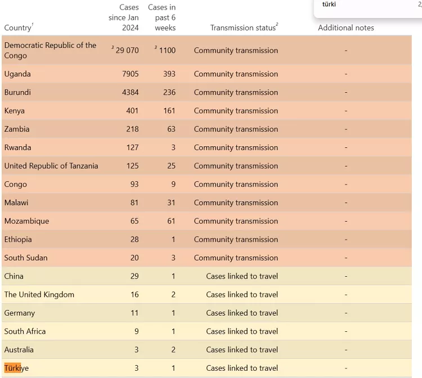
Task: Click Democratic Republic of the Congo cell
Action: [x=50, y=50]
